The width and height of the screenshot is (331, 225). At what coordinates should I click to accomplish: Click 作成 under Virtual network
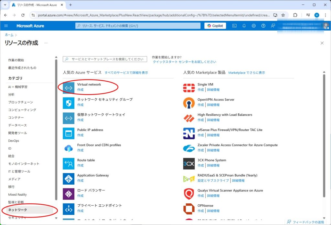coord(80,90)
